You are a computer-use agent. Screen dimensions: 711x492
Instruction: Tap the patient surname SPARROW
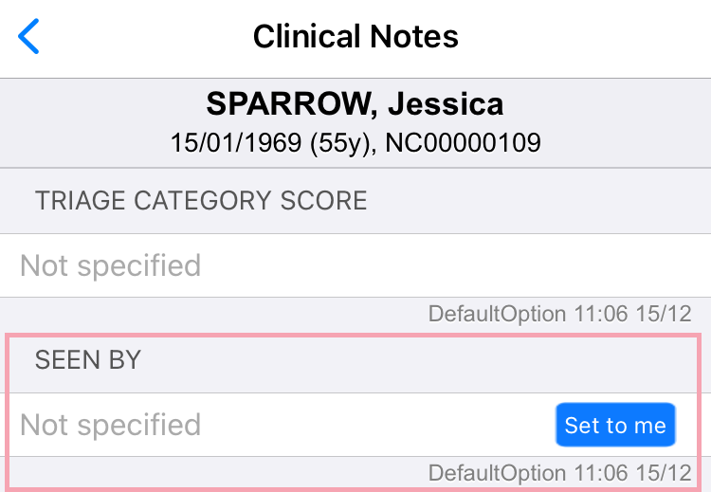coord(283,103)
